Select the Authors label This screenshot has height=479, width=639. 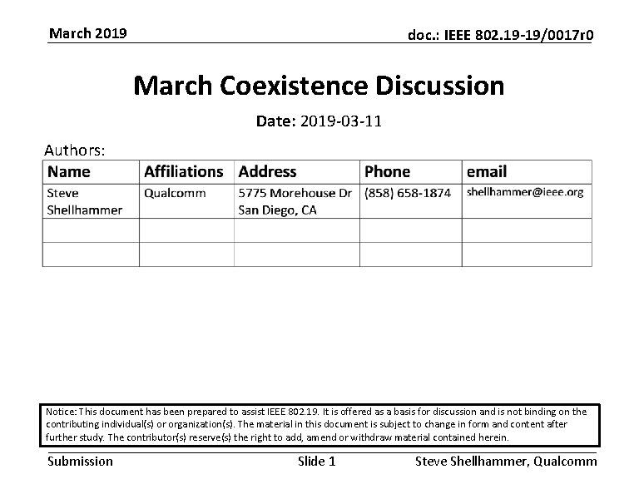75,151
